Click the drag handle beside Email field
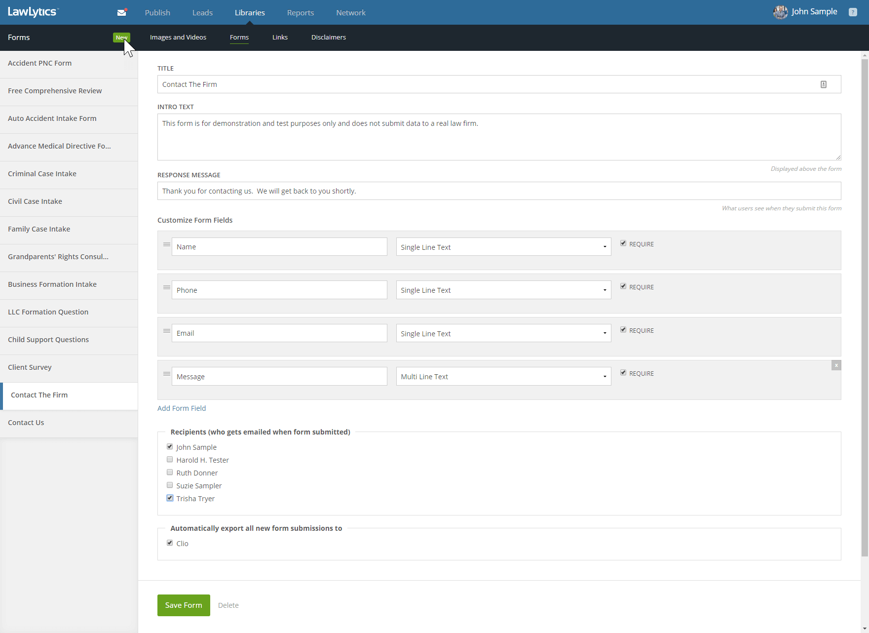 pyautogui.click(x=167, y=331)
